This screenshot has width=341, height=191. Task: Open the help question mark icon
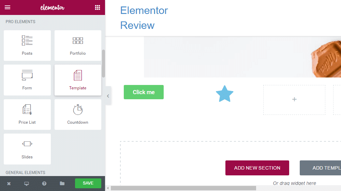pyautogui.click(x=44, y=184)
